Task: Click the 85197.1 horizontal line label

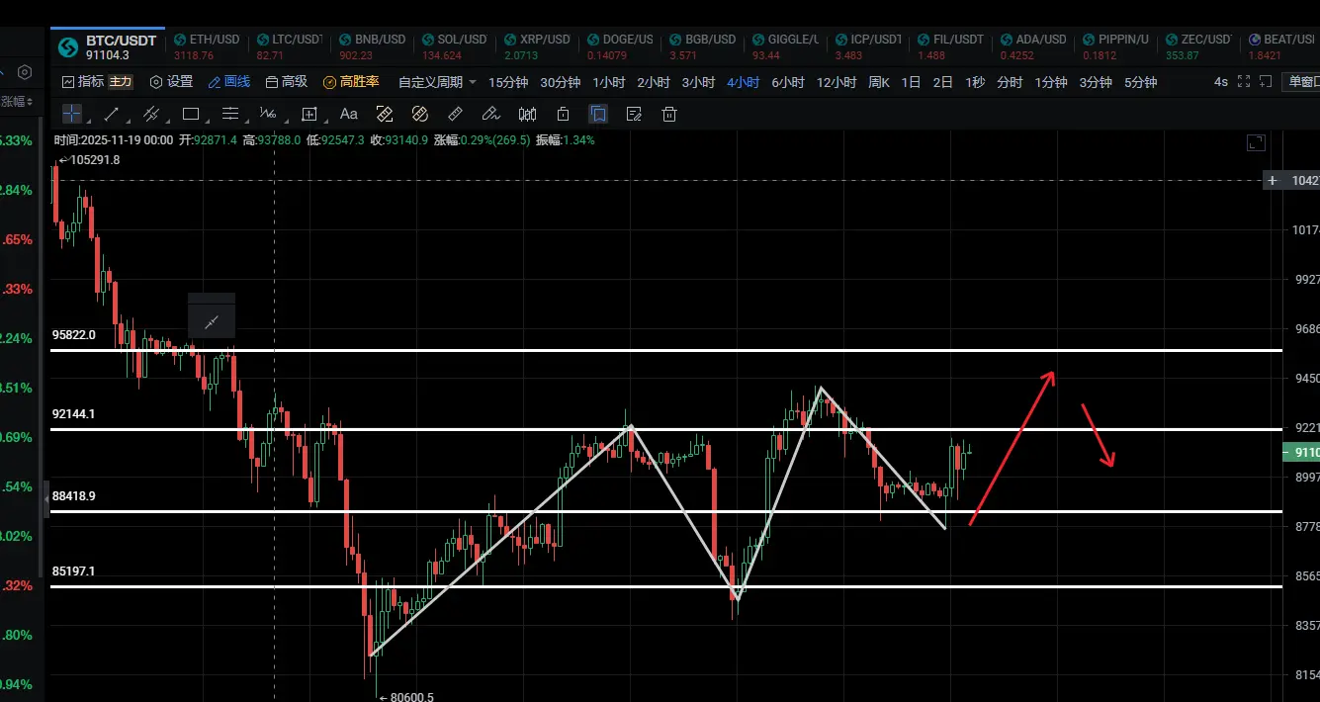Action: click(x=74, y=571)
